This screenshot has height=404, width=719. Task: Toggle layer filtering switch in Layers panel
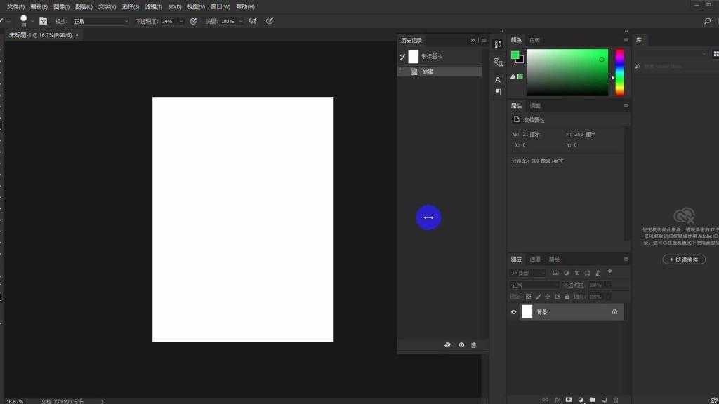[609, 271]
